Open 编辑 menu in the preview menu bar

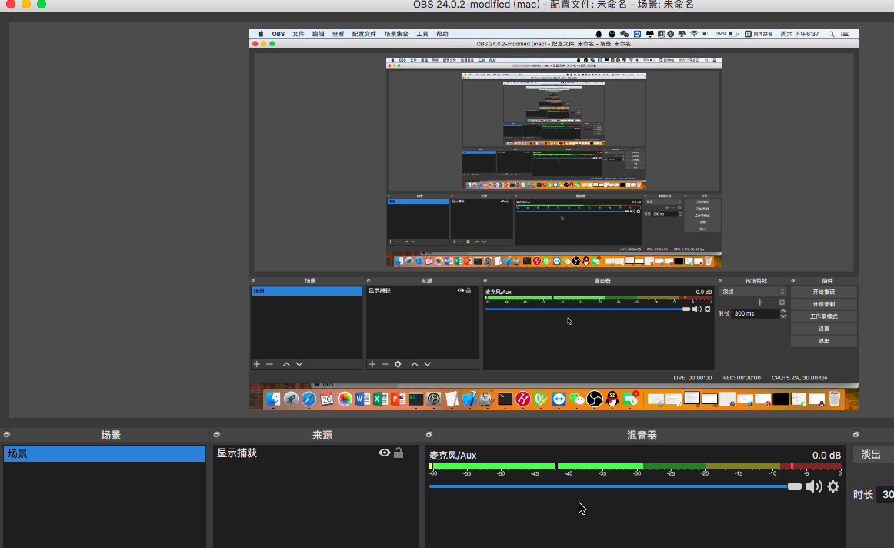[319, 34]
